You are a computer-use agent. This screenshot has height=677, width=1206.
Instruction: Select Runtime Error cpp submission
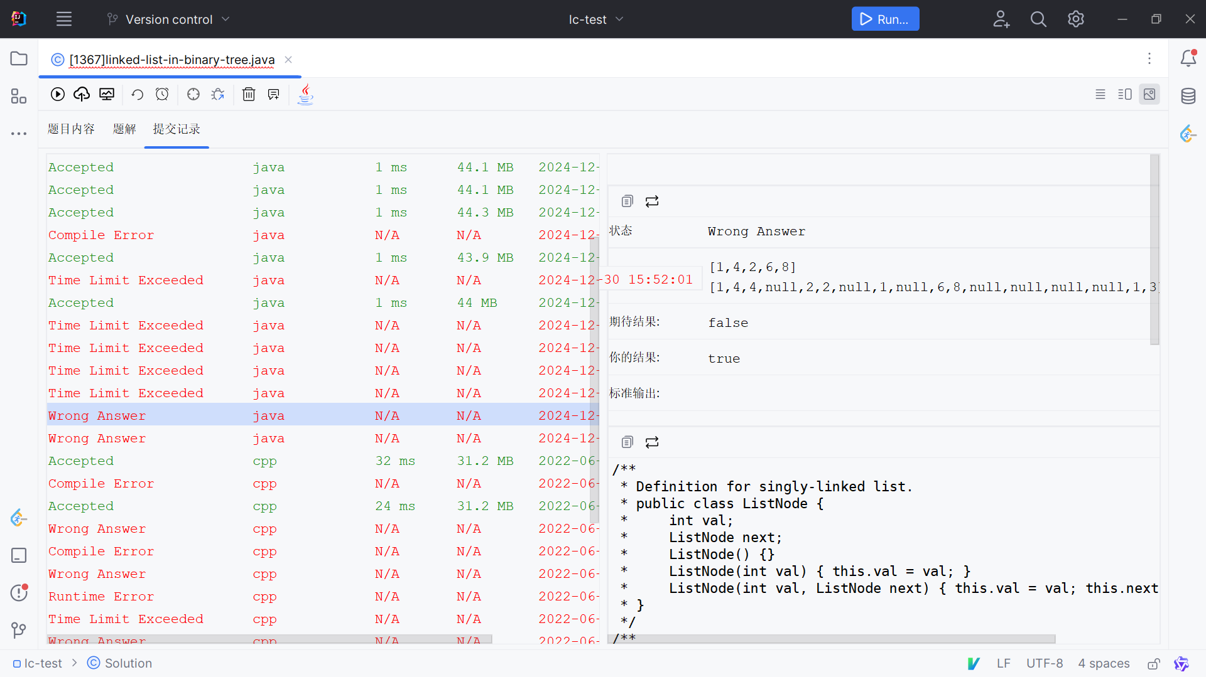click(x=323, y=596)
